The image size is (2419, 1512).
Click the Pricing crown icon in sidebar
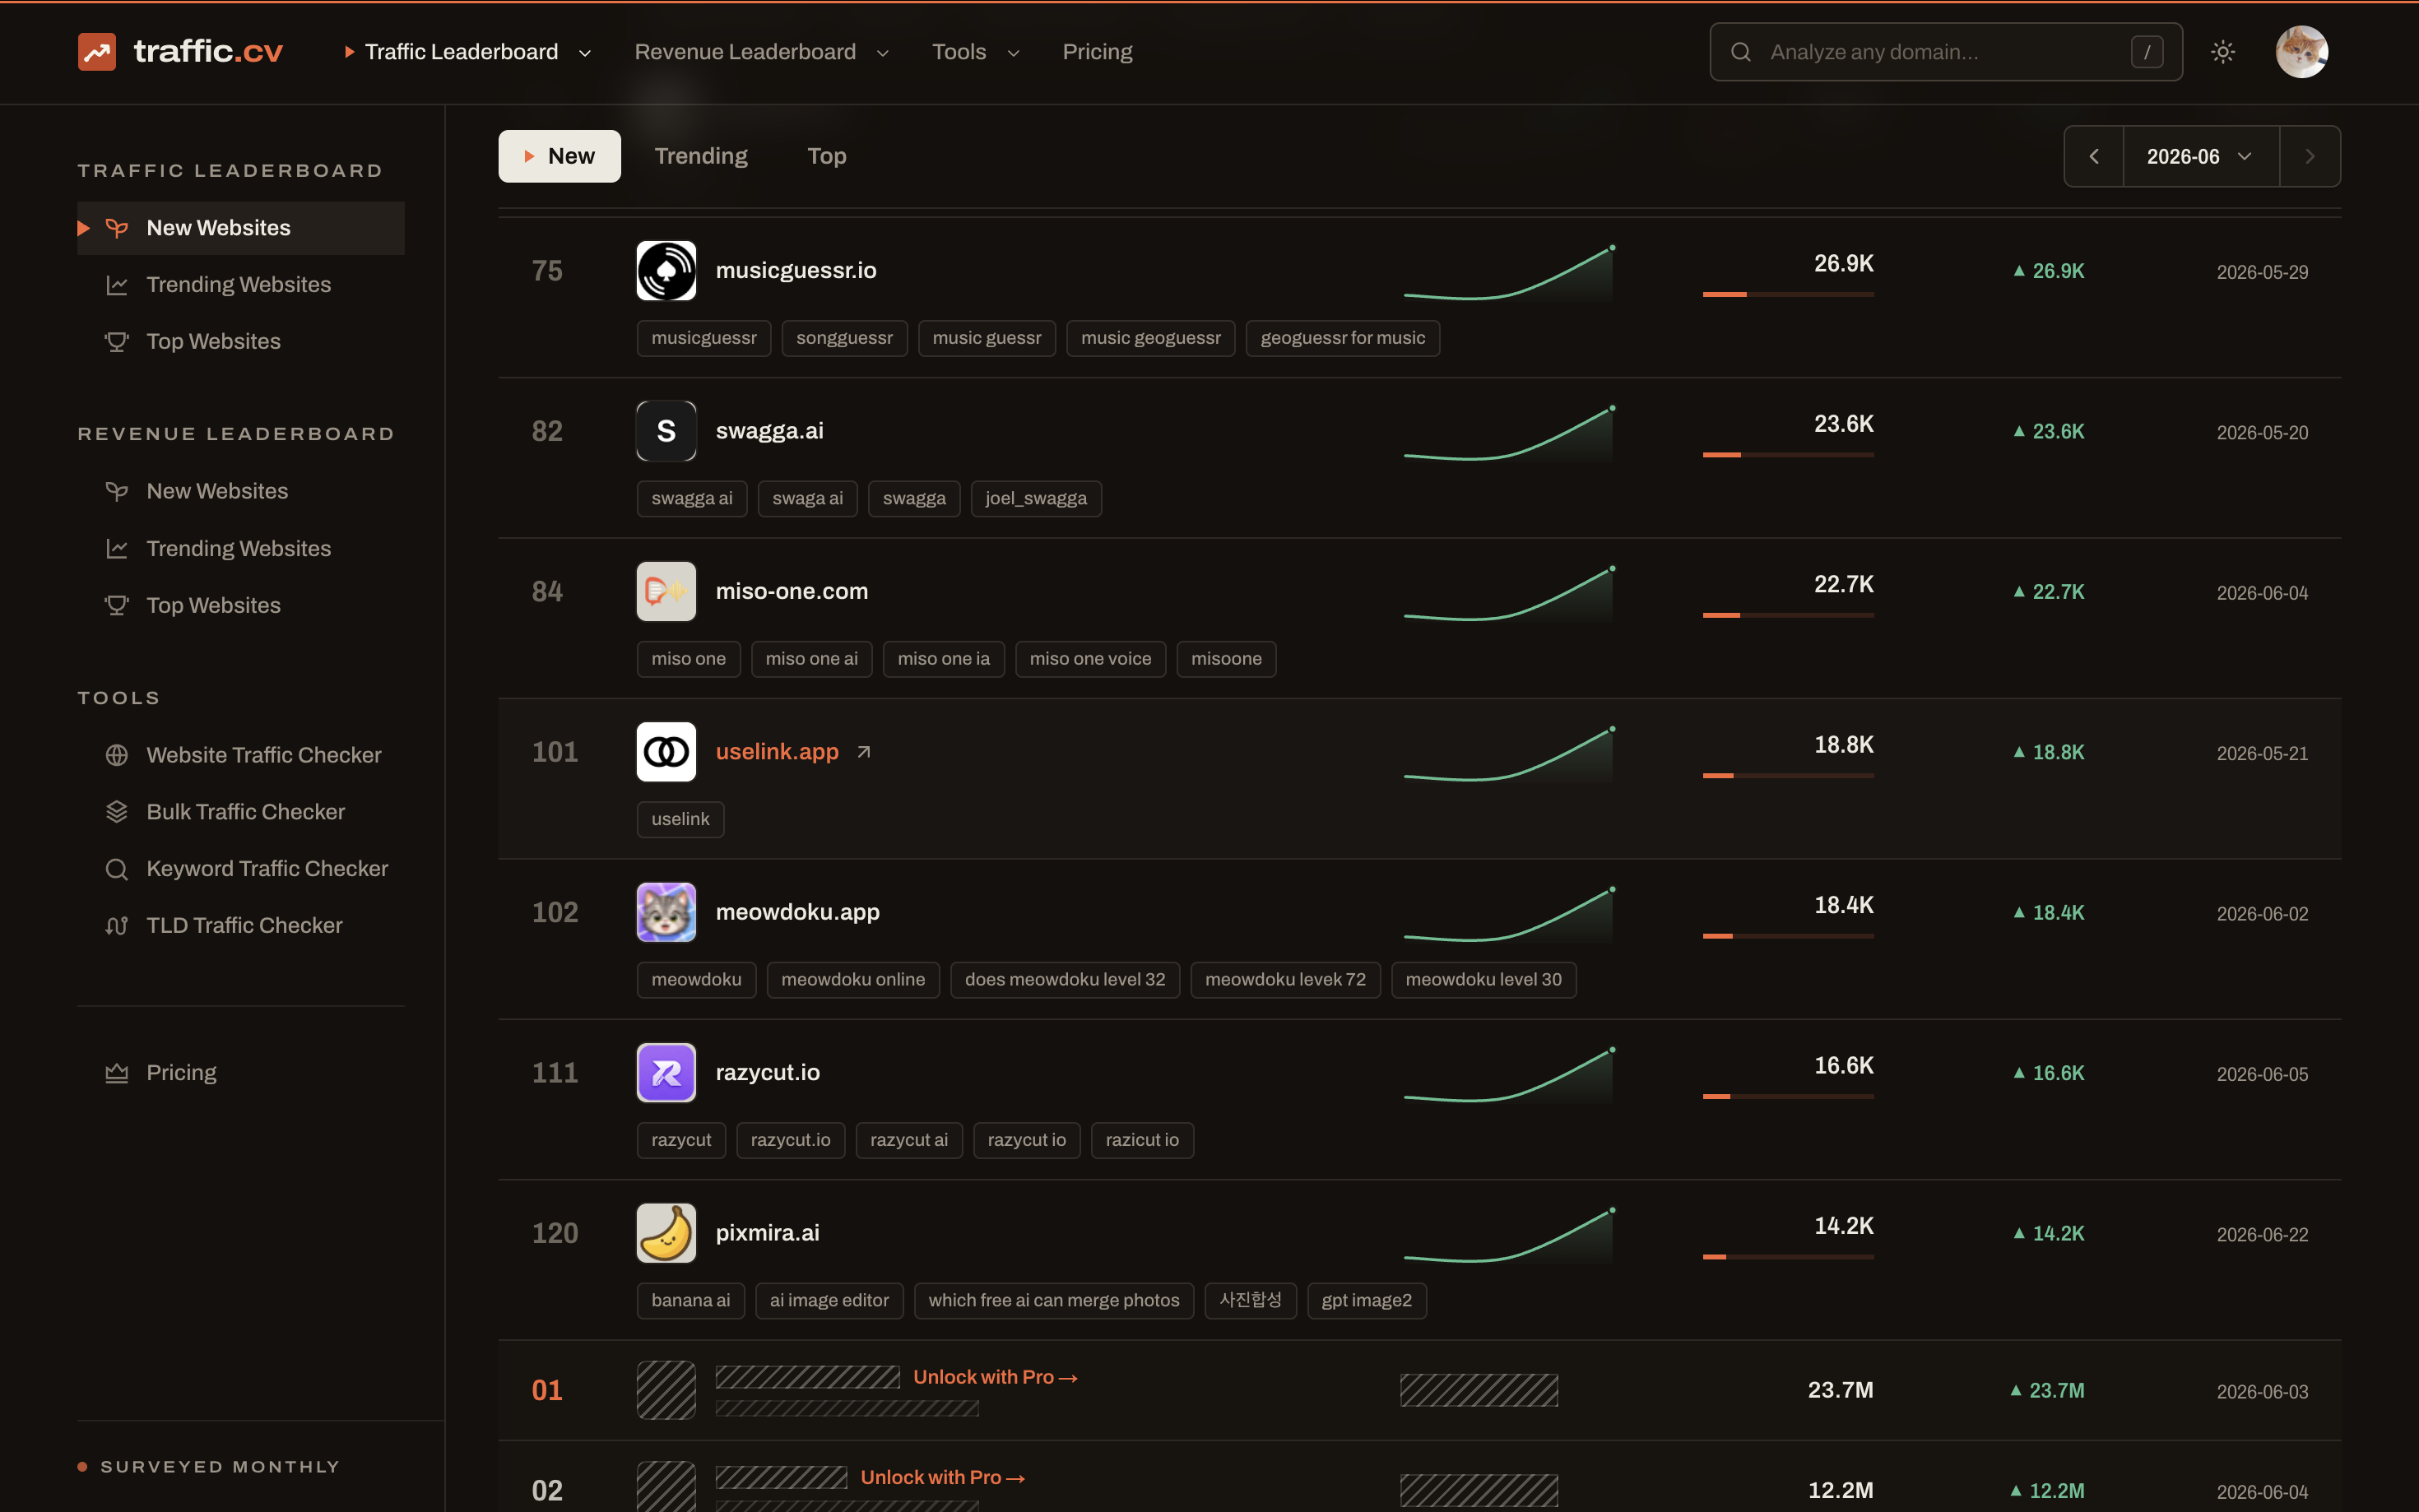point(117,1073)
